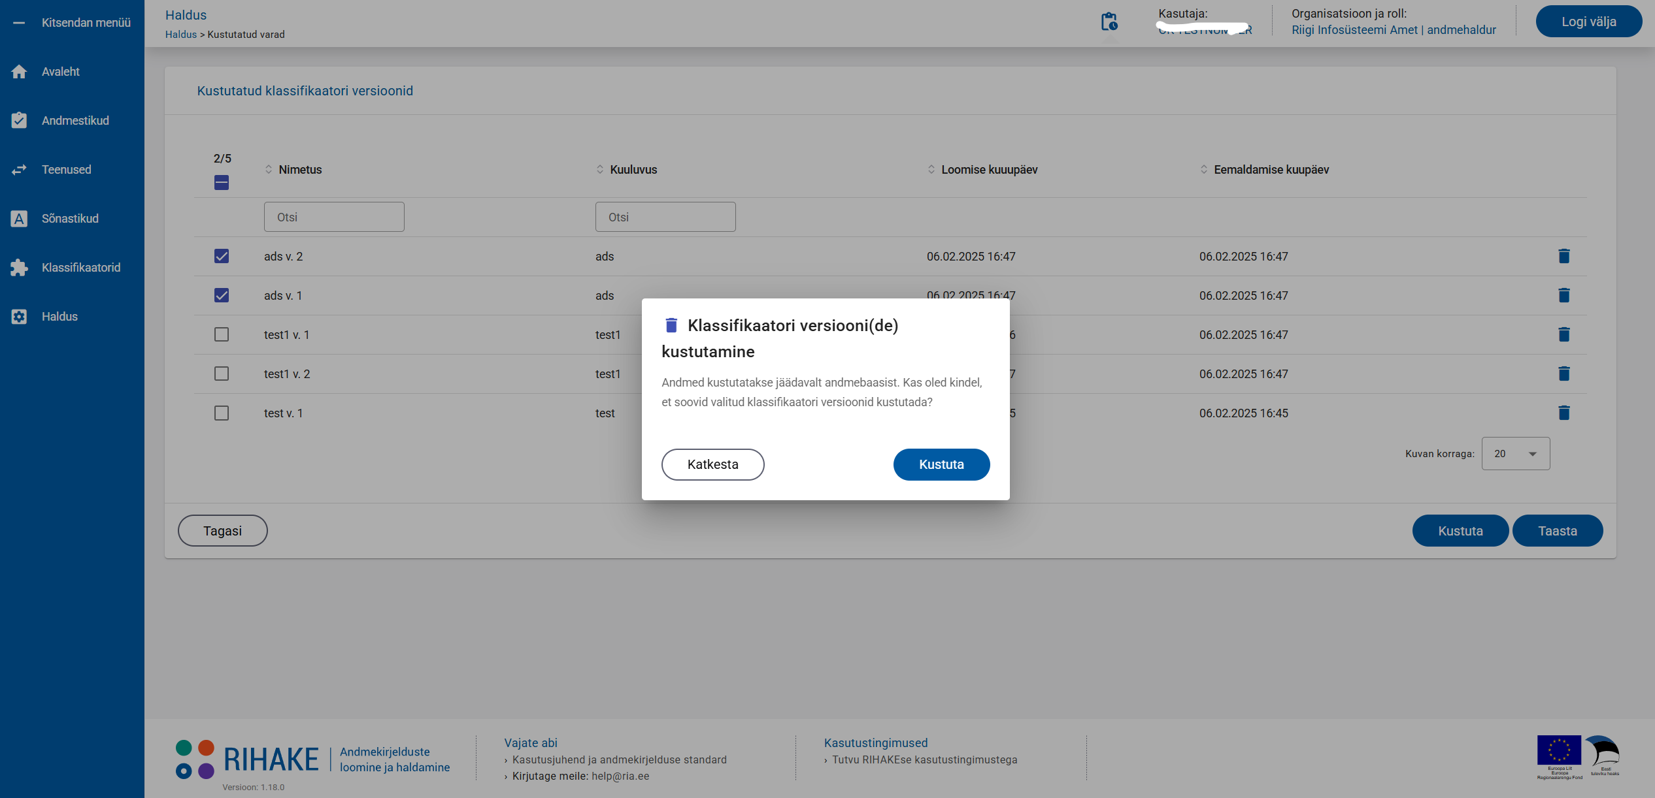The height and width of the screenshot is (798, 1655).
Task: Click Sõnastikud letter A icon
Action: [20, 219]
